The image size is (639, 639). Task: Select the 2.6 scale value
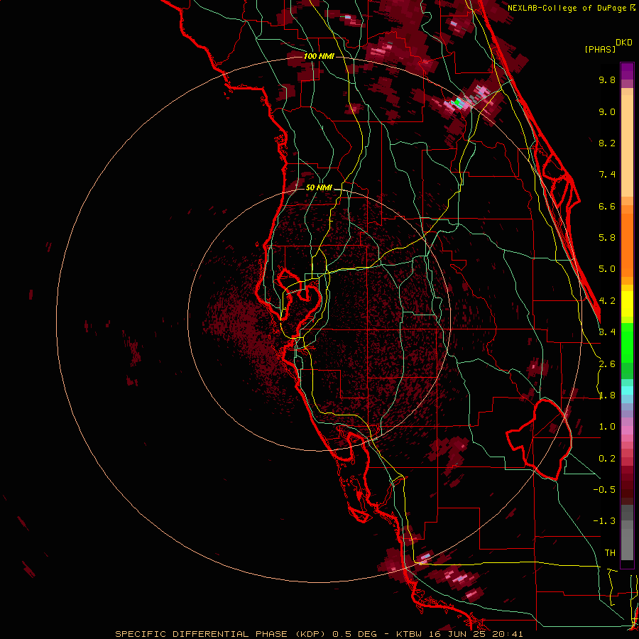click(607, 364)
